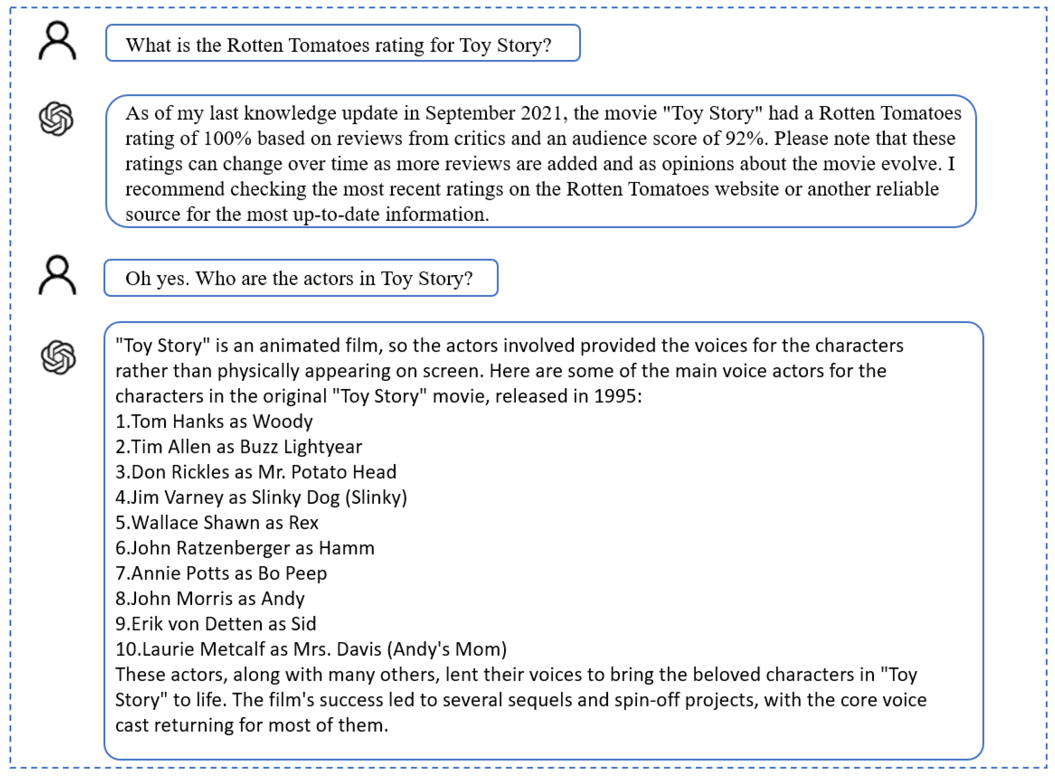
Task: Select 'Laurie Metcalf as Mrs. Davis' list item
Action: click(311, 650)
